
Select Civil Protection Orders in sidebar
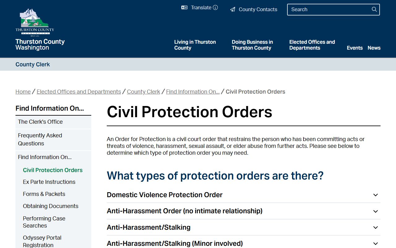click(53, 170)
